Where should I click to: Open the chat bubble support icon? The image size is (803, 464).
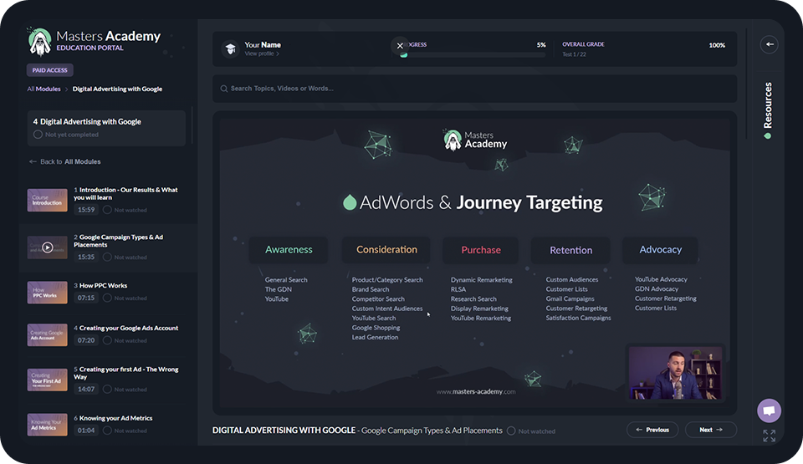tap(770, 410)
